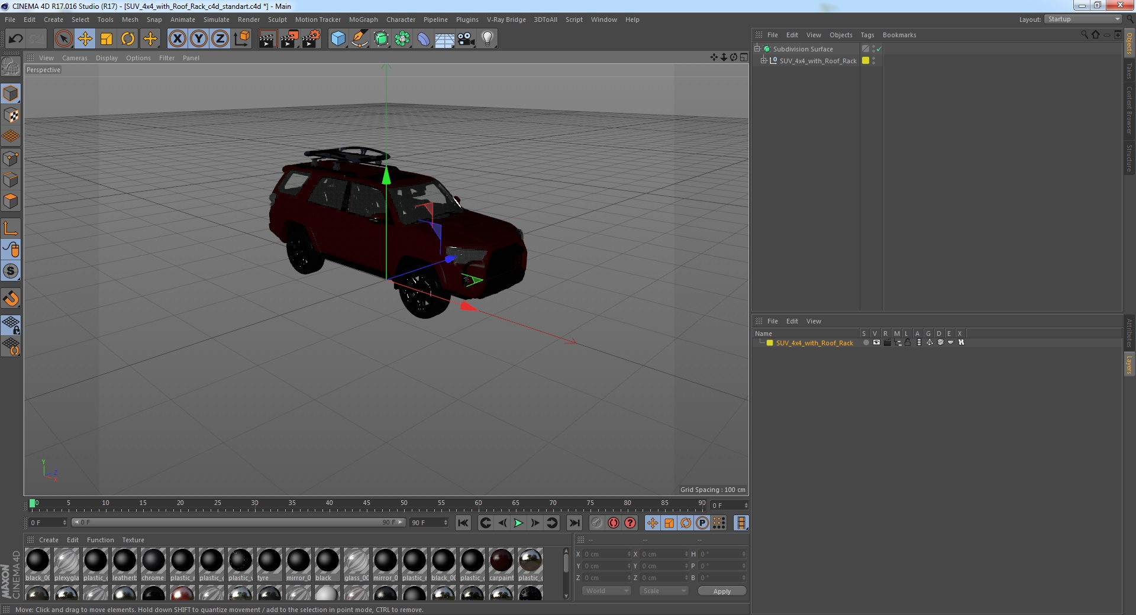Click Render View clapperboard icon
The height and width of the screenshot is (615, 1136).
(267, 39)
